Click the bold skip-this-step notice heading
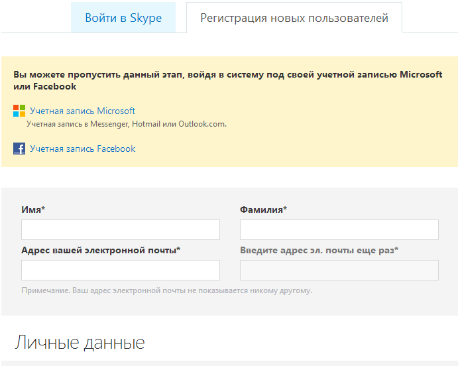The width and height of the screenshot is (458, 366). pyautogui.click(x=228, y=81)
